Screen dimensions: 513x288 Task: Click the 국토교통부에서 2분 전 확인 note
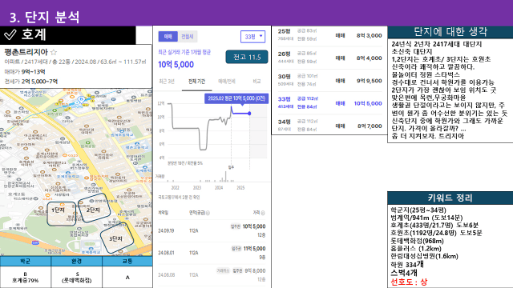pos(179,198)
